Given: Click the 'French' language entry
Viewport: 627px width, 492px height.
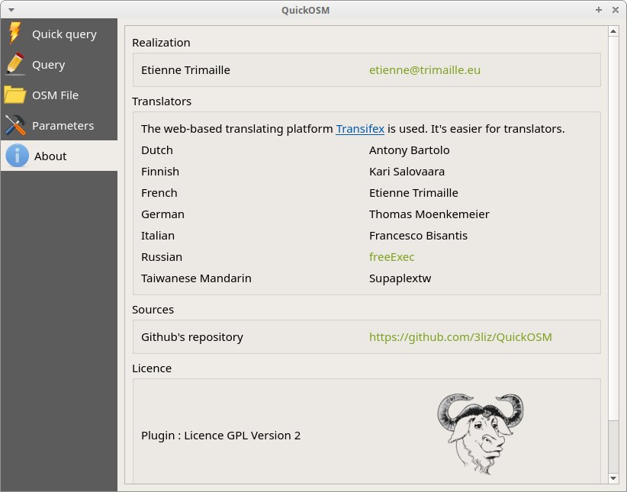Looking at the screenshot, I should (159, 193).
